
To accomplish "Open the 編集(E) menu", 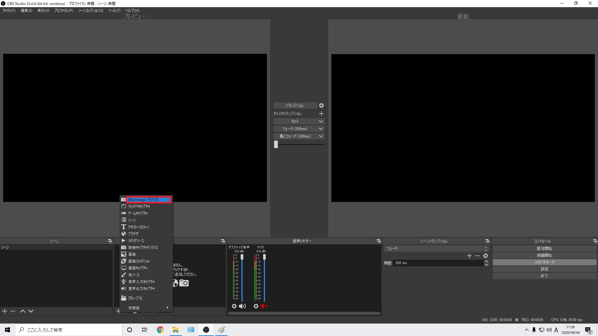I will tap(26, 11).
